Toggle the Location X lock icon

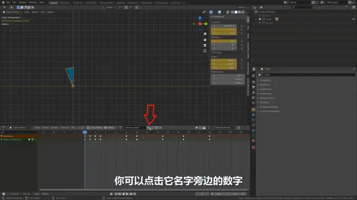click(242, 26)
